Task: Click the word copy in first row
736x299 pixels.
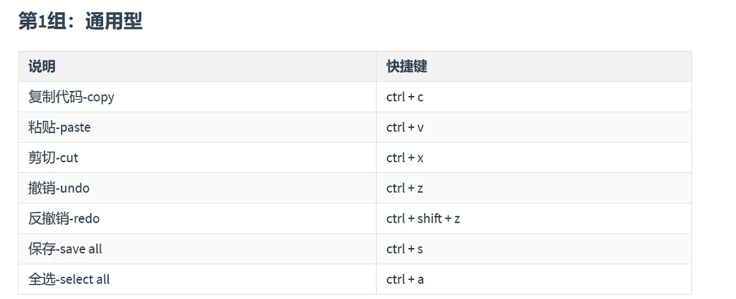Action: (x=101, y=98)
